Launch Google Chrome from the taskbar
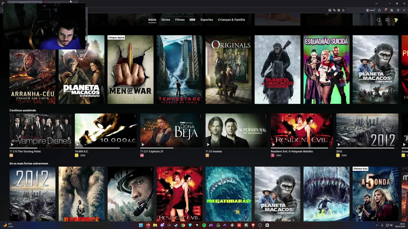The height and width of the screenshot is (229, 408). (183, 225)
